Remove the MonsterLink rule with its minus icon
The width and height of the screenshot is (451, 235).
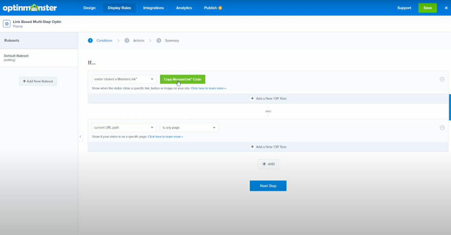pyautogui.click(x=442, y=79)
